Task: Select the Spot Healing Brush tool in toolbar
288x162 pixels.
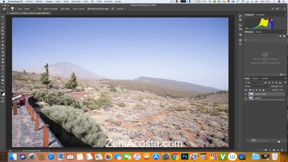Action: coord(3,38)
